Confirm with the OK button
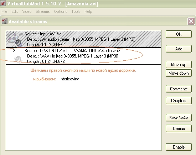 (179, 34)
